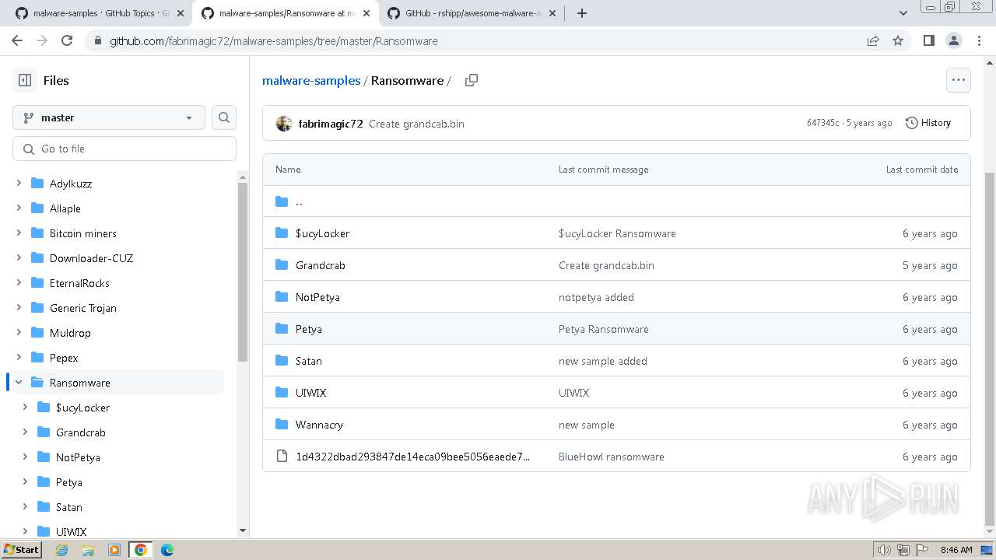Collapse the Files side panel icon
This screenshot has width=996, height=560.
25,80
